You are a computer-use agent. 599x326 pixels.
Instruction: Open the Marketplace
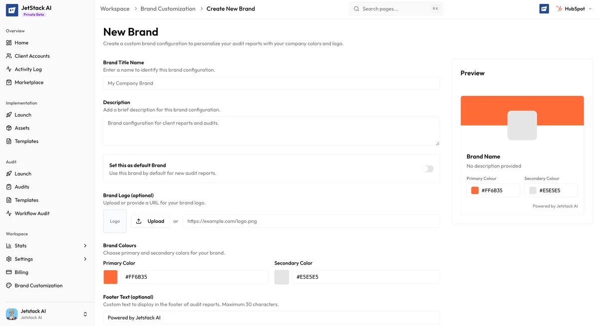coord(28,82)
